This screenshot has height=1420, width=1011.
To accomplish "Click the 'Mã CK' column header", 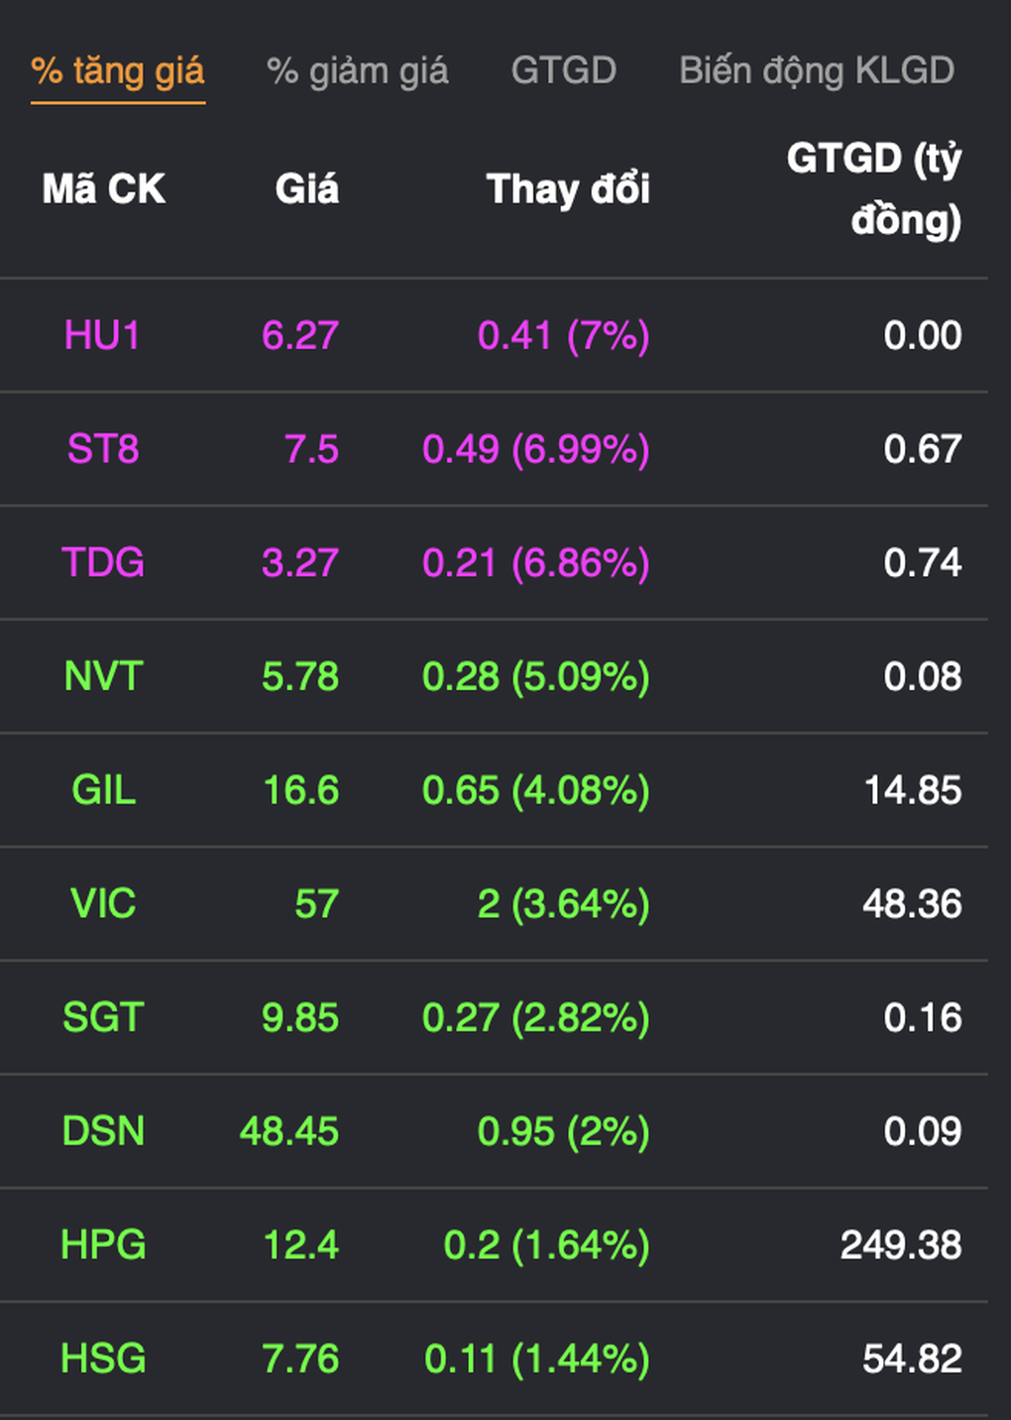I will (103, 188).
